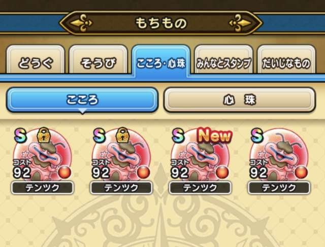
Task: Select the こころ・心珠 tab
Action: tap(161, 61)
